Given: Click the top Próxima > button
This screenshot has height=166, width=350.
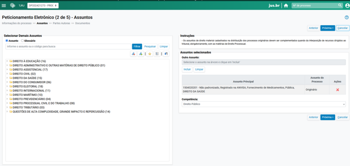Looking at the screenshot, I should coord(328,28).
